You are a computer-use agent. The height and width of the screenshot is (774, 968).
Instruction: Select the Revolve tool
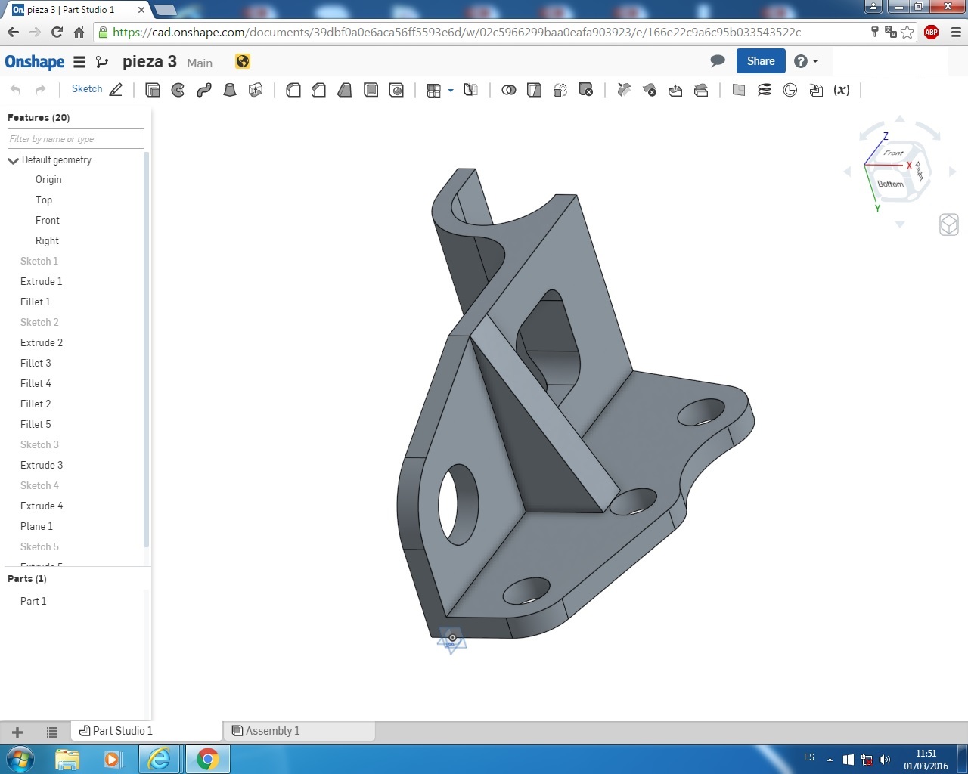click(178, 90)
